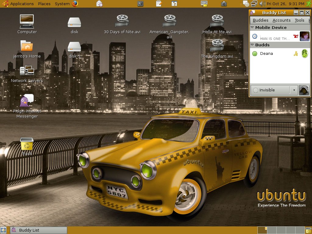Select The Kingdom.avi video file
This screenshot has height=234, width=312.
point(217,49)
